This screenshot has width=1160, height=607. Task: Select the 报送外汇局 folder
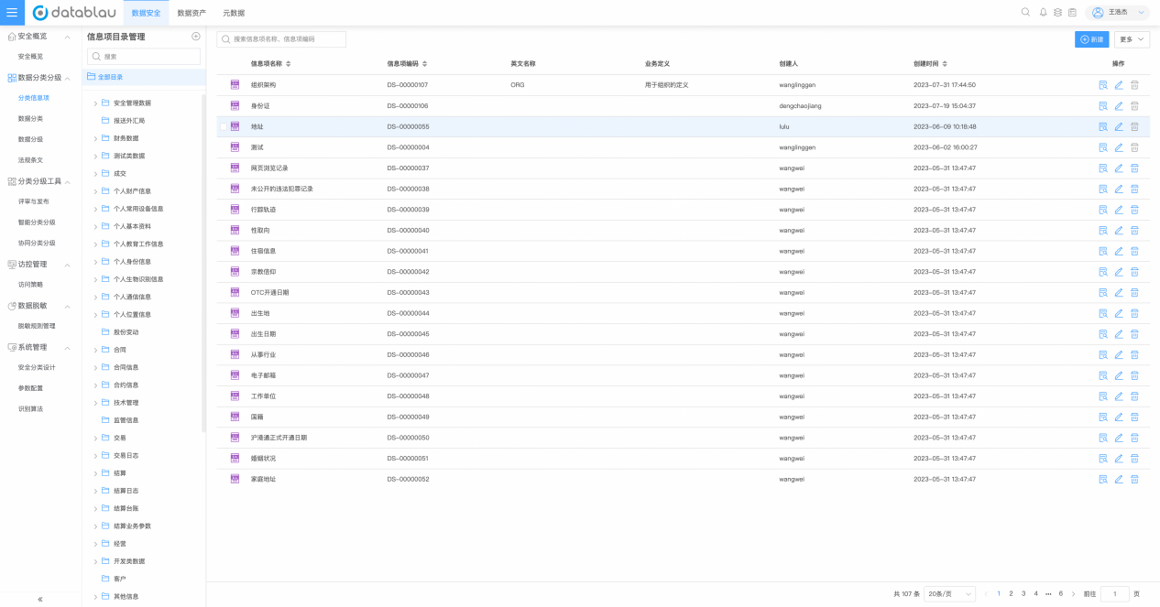(129, 121)
